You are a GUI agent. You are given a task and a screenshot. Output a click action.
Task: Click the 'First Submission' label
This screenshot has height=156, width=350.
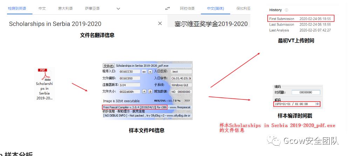pos(282,18)
